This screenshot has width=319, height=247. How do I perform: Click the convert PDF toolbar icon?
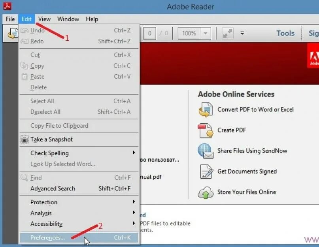click(13, 33)
